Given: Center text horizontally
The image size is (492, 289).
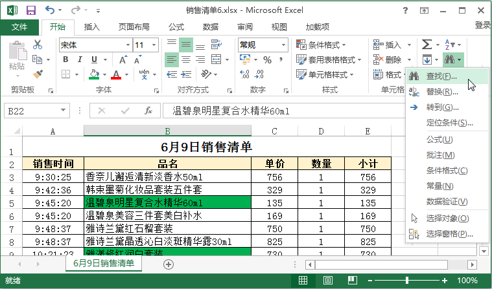Looking at the screenshot, I should coord(186,59).
